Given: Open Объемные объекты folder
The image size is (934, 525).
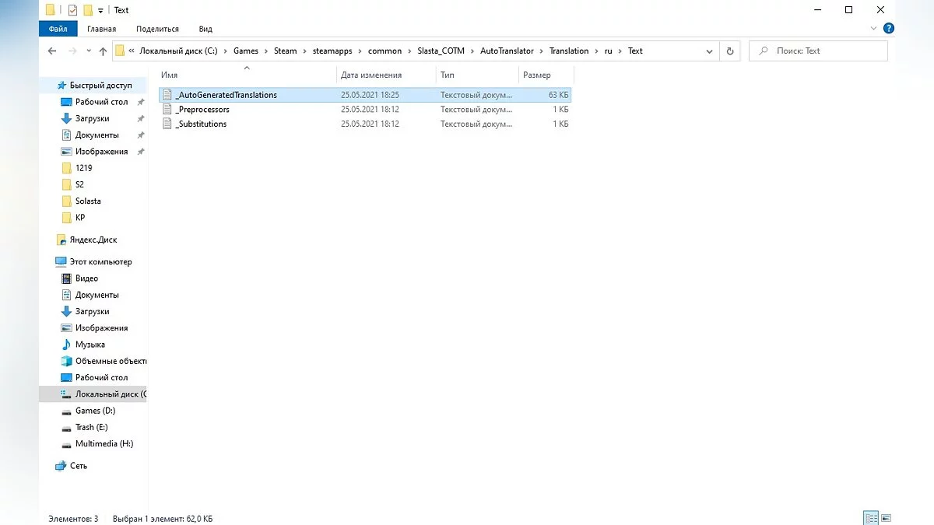Looking at the screenshot, I should click(111, 361).
